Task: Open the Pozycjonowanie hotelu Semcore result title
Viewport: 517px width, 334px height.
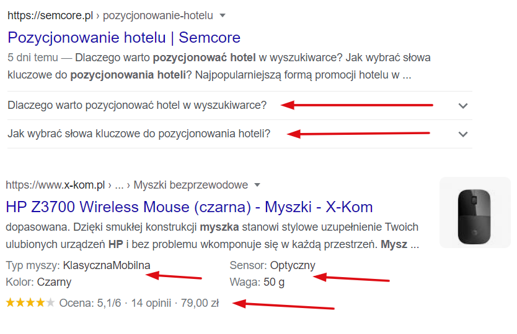Action: (x=124, y=37)
